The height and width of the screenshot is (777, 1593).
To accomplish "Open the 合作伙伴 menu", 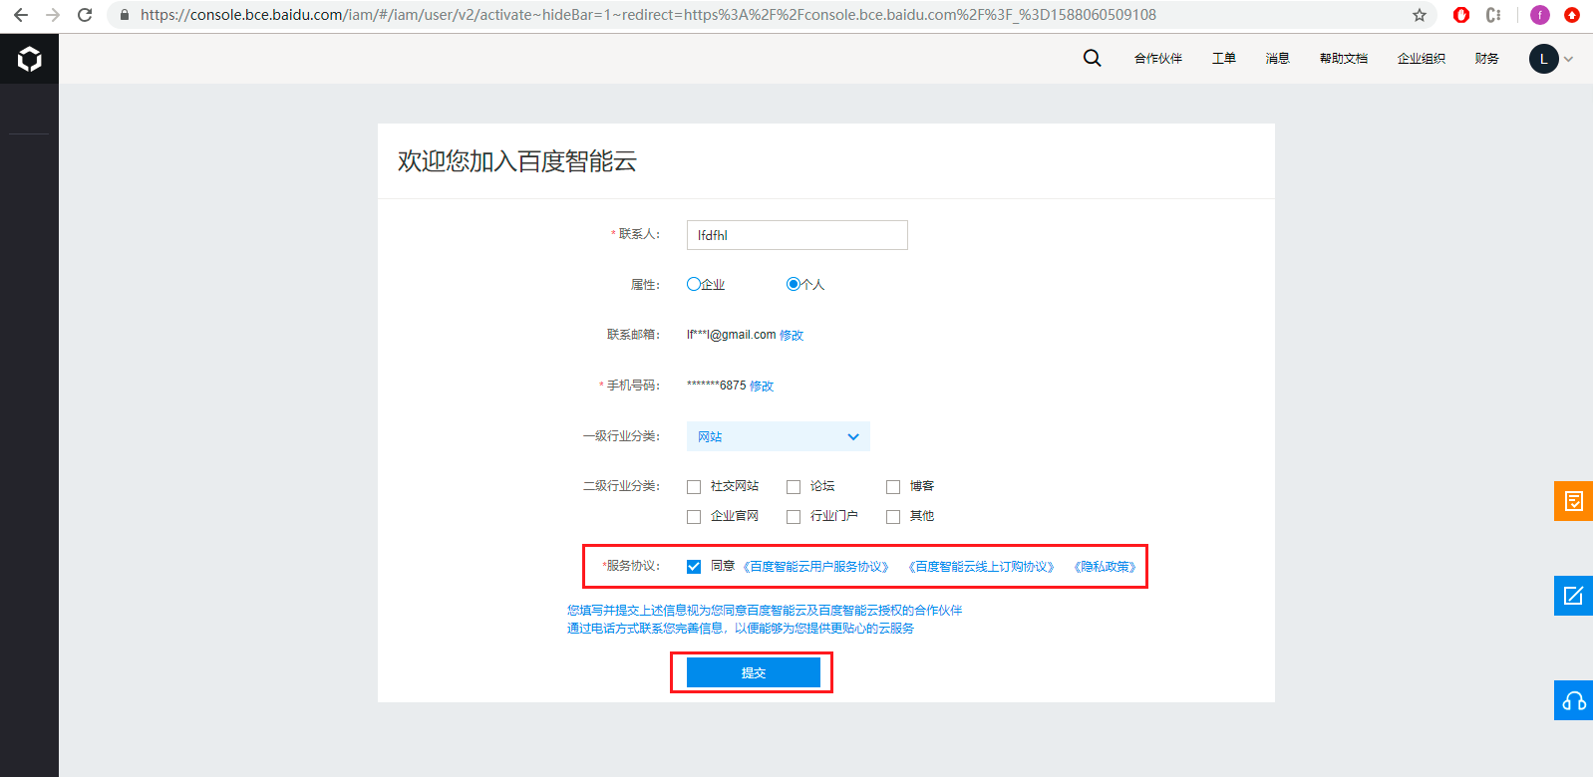I will 1158,59.
